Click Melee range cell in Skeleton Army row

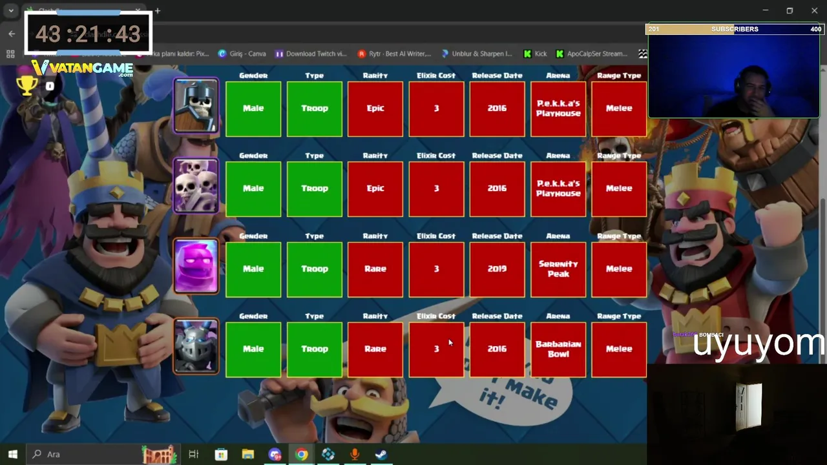click(619, 189)
